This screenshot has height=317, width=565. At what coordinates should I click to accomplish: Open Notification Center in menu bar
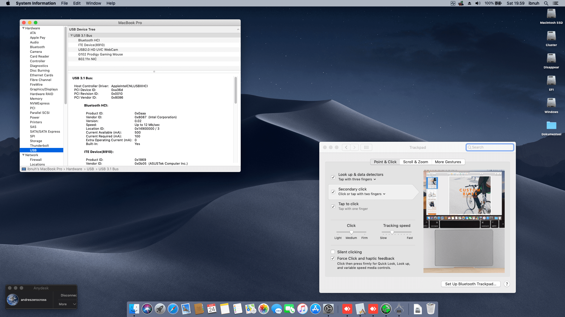tap(556, 3)
